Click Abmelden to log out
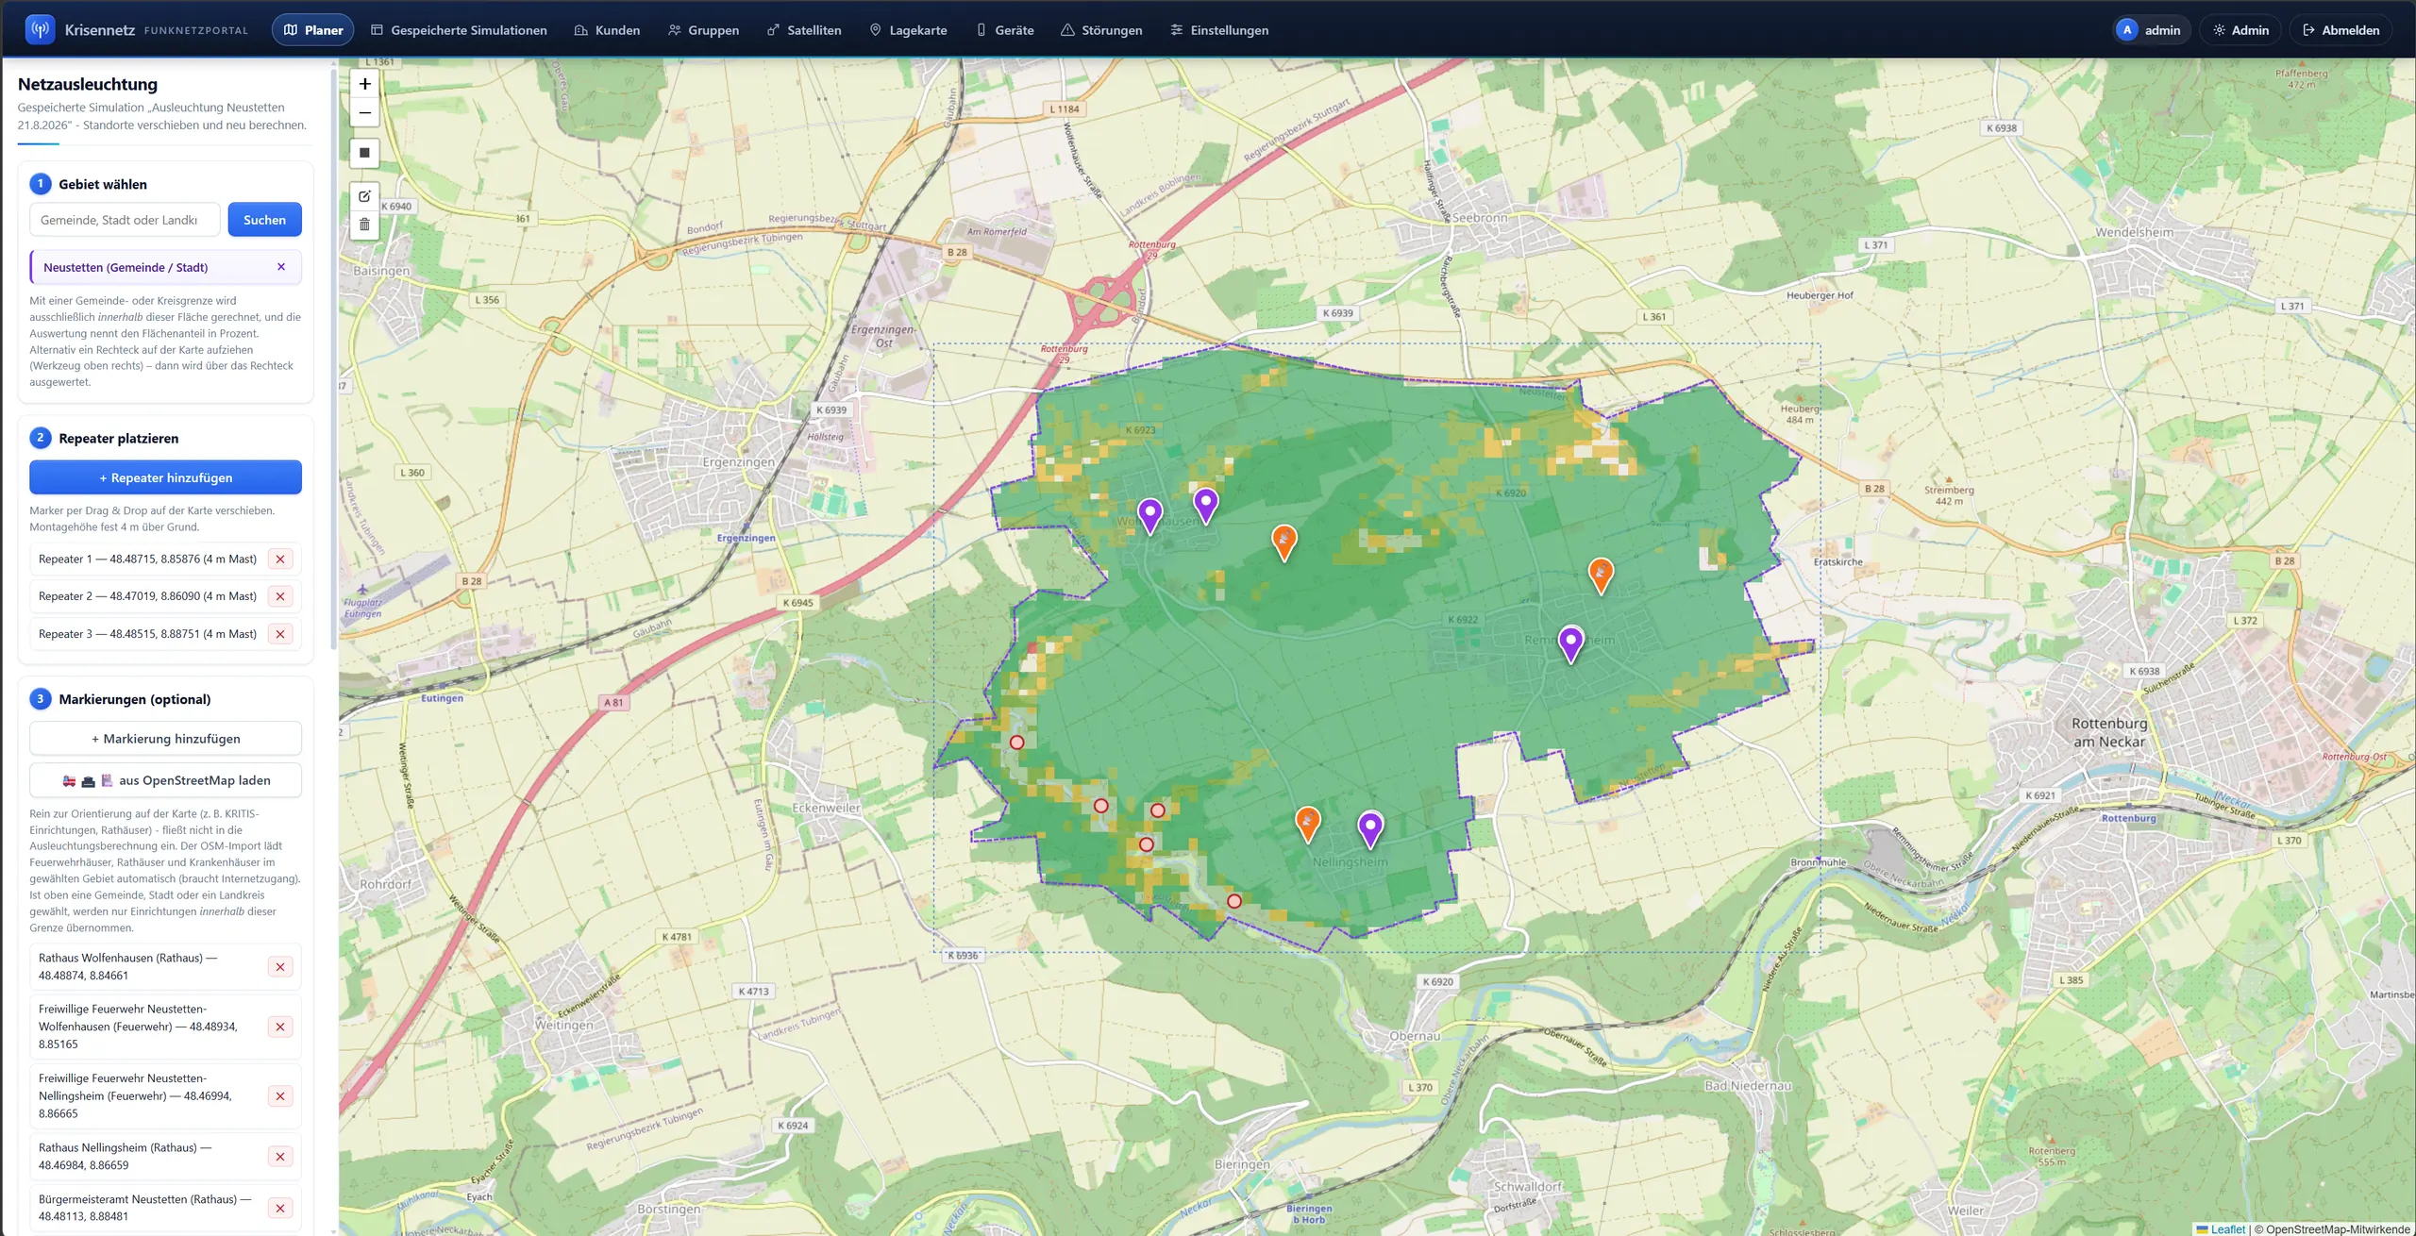The image size is (2416, 1236). (2341, 30)
